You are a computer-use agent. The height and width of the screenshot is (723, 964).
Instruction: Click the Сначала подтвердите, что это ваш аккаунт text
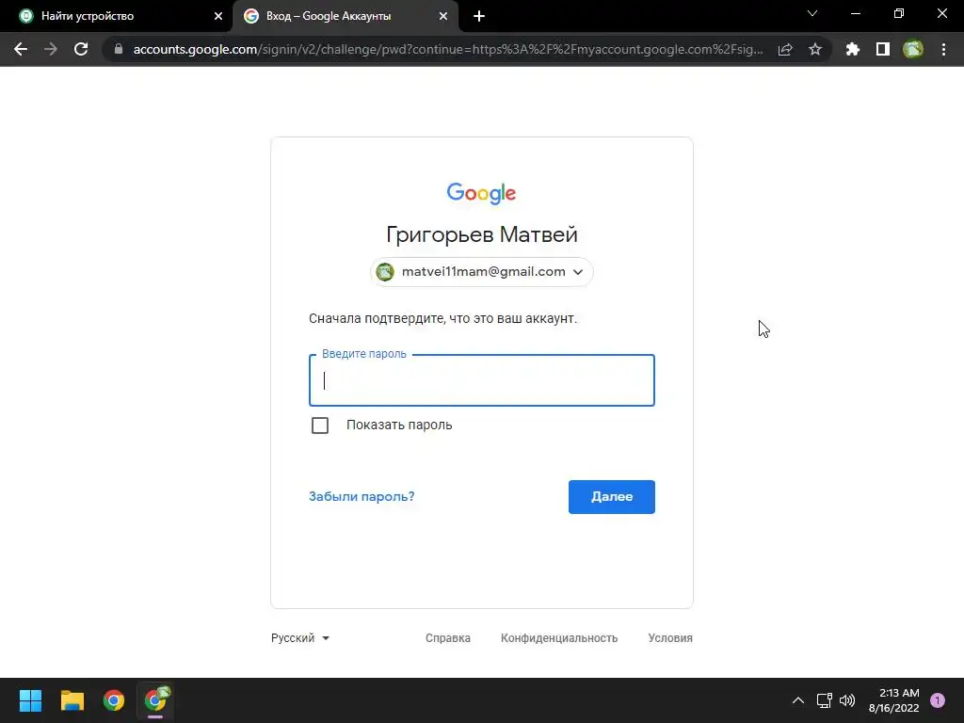(x=442, y=318)
